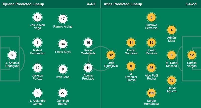Click Kevin Castañeda's number 10 badge

(88, 43)
